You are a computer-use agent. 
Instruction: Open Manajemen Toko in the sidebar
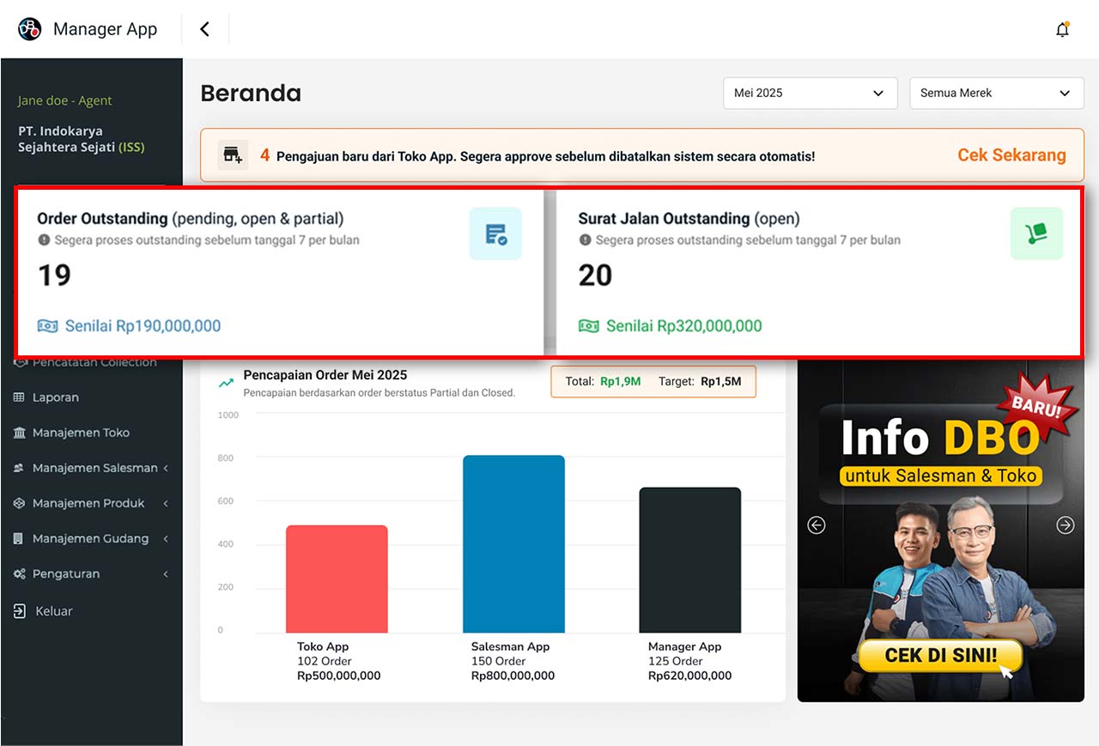point(81,433)
